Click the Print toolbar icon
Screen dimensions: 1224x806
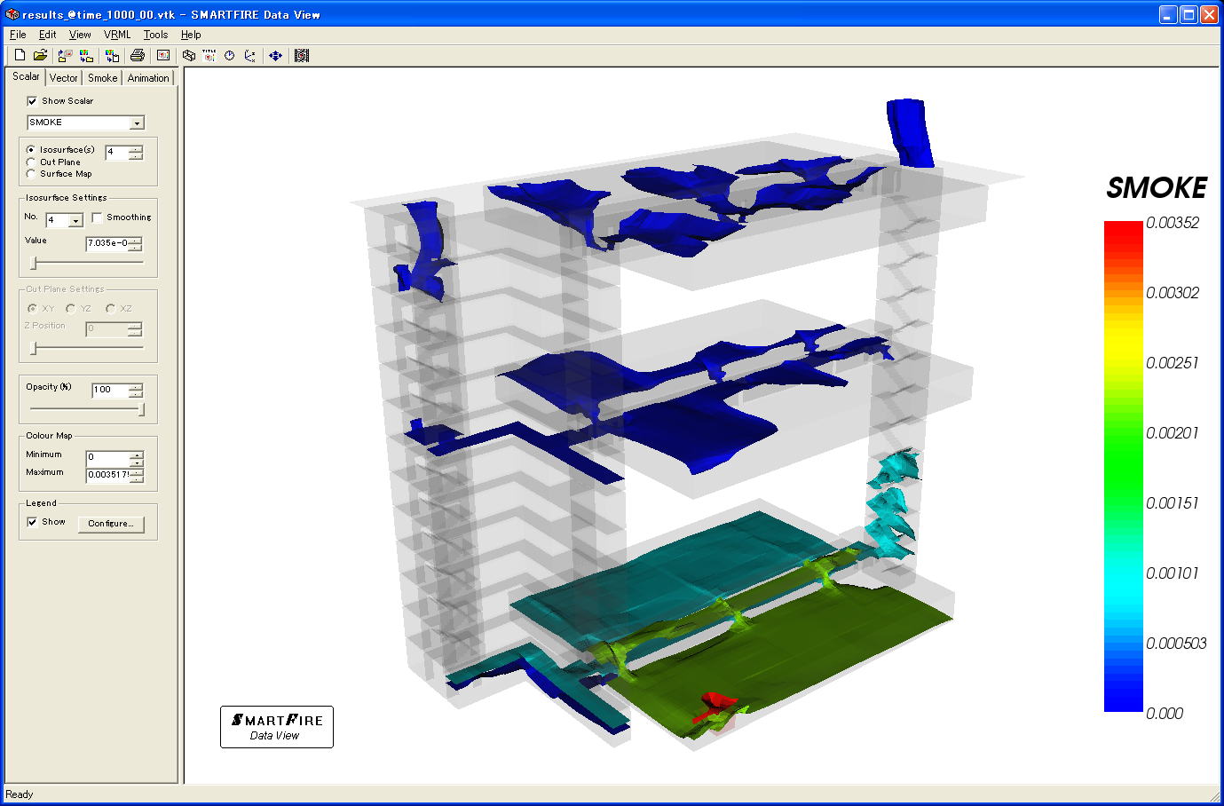tap(137, 55)
